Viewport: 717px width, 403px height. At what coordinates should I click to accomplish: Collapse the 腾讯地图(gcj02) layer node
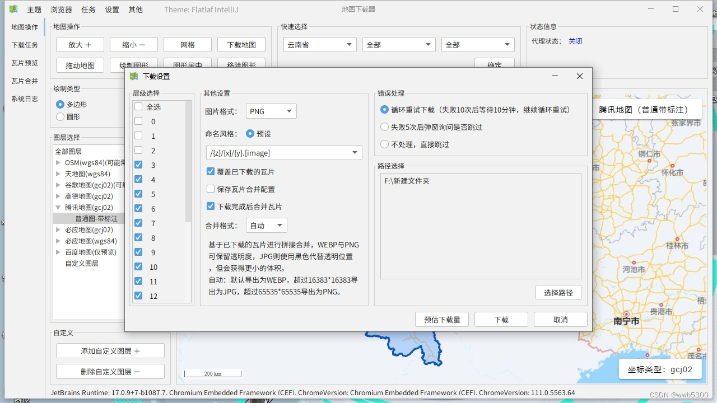tap(58, 208)
